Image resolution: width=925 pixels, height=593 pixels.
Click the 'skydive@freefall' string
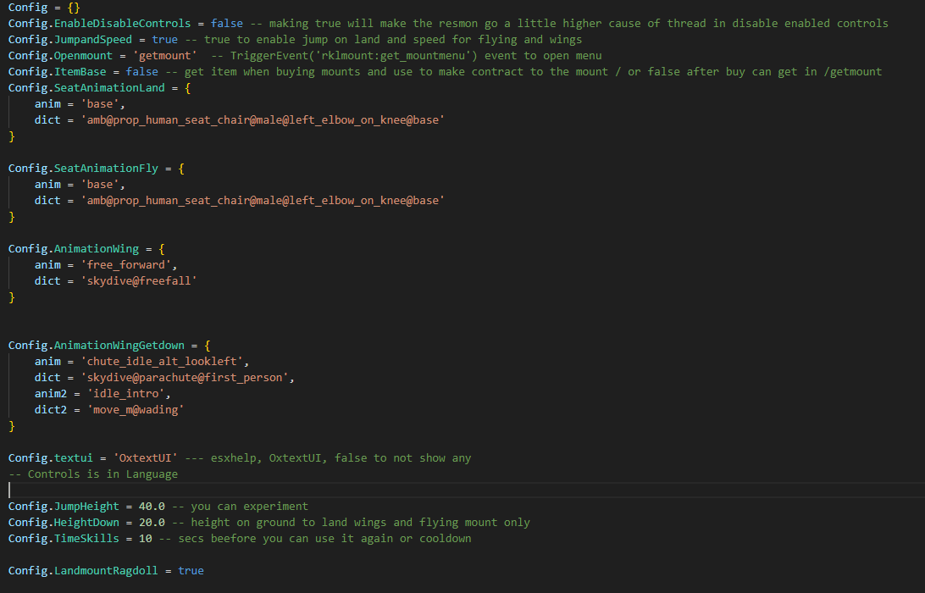click(x=139, y=281)
